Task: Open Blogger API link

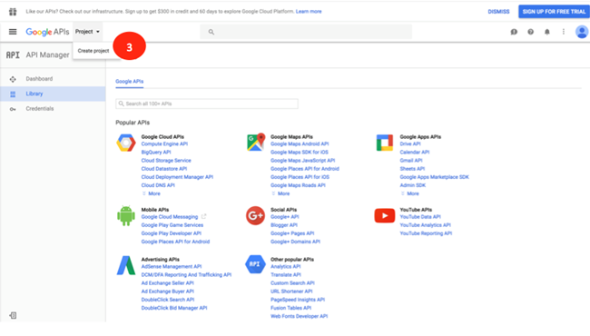Action: 284,225
